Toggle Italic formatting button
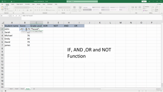The height and width of the screenshot is (92, 163). click(x=18, y=10)
